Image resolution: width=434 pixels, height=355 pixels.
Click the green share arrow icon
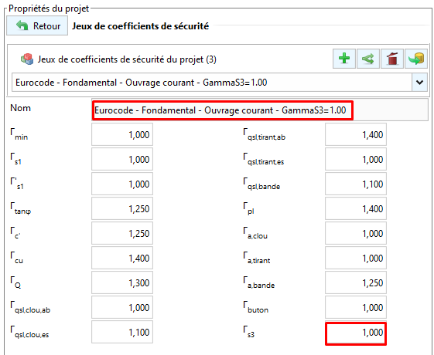[x=367, y=59]
